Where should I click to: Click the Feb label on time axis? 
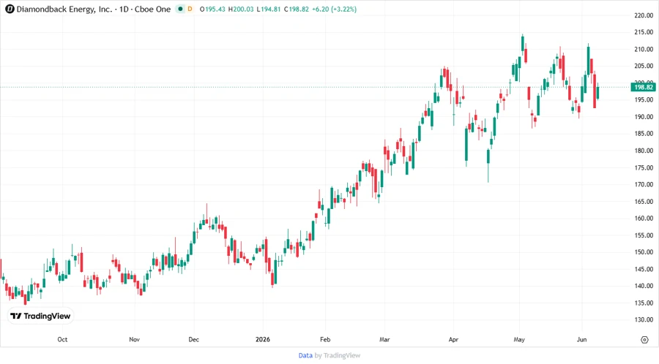(325, 339)
